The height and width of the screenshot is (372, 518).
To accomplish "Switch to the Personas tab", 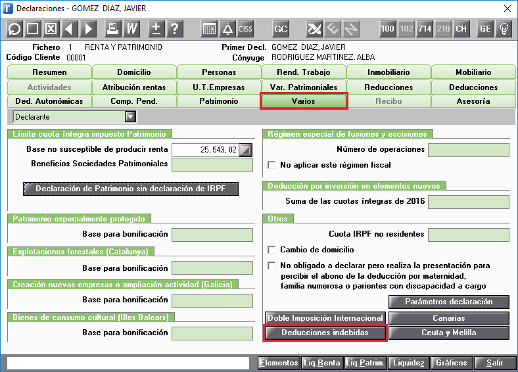I will coord(219,72).
